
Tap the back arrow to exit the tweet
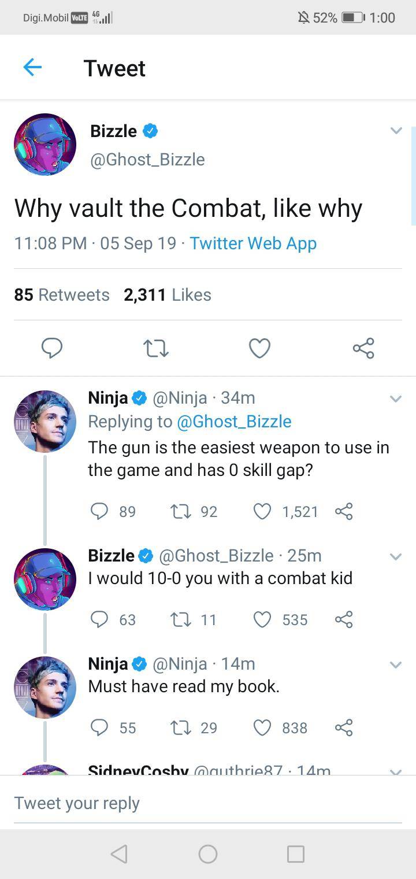(x=33, y=68)
